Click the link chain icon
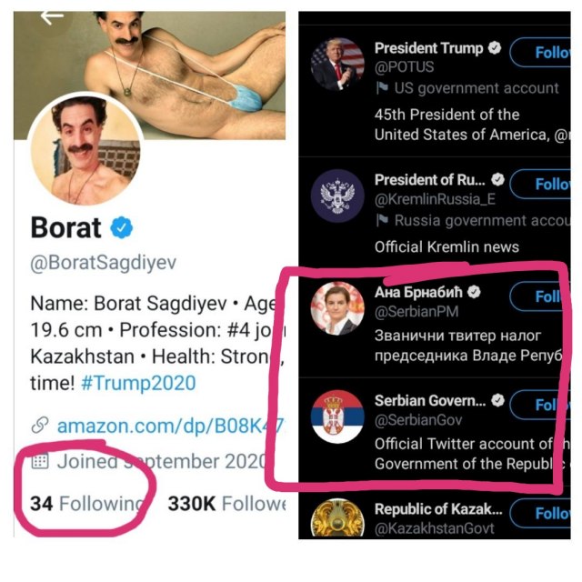Image resolution: width=582 pixels, height=582 pixels. [x=39, y=425]
